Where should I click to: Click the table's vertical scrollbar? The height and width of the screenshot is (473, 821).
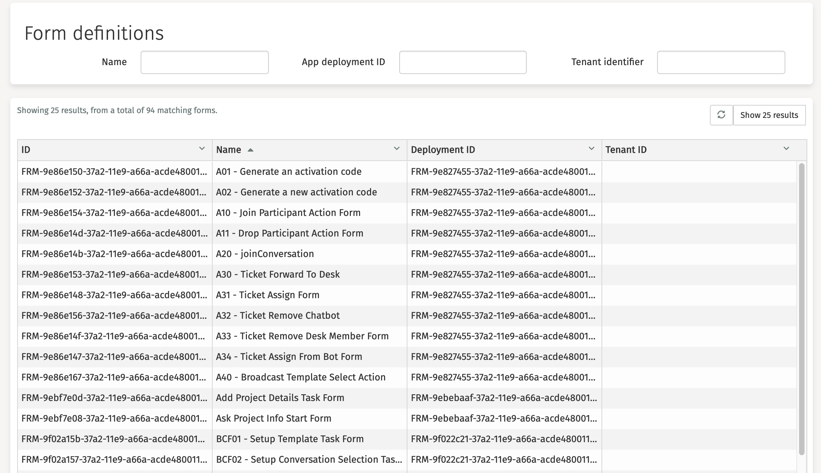[x=801, y=308]
